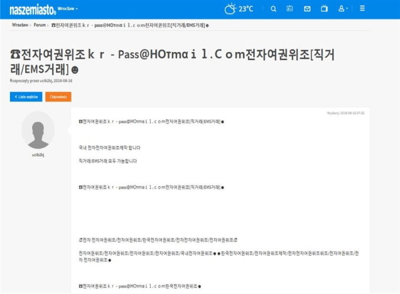Screen dimensions: 400x294
Task: Click the default user avatar image
Action: 38,129
